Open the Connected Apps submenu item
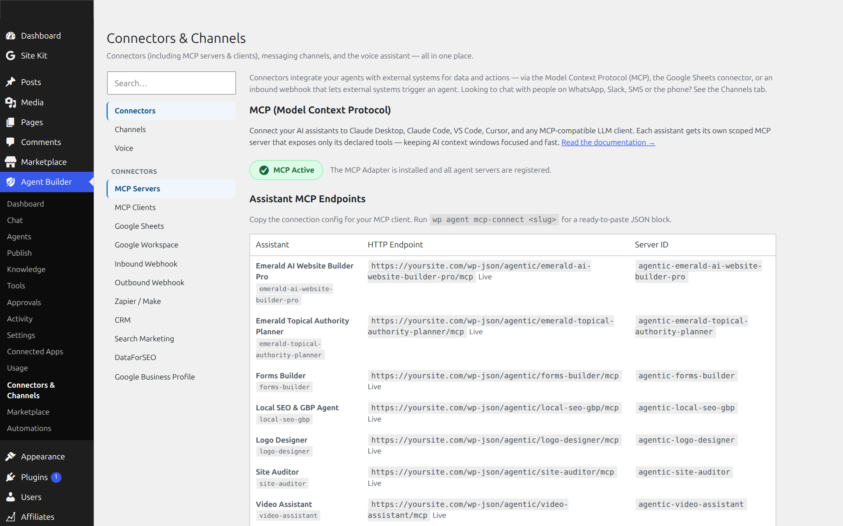Screen dimensions: 843x526 (x=35, y=352)
